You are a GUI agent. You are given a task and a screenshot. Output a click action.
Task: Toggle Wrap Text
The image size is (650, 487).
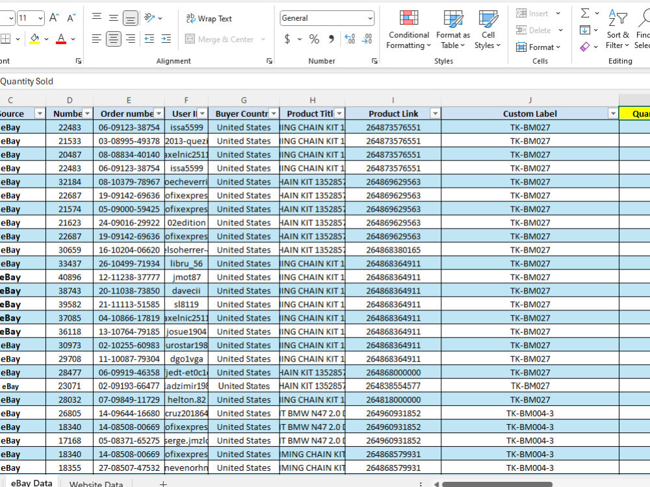coord(209,18)
